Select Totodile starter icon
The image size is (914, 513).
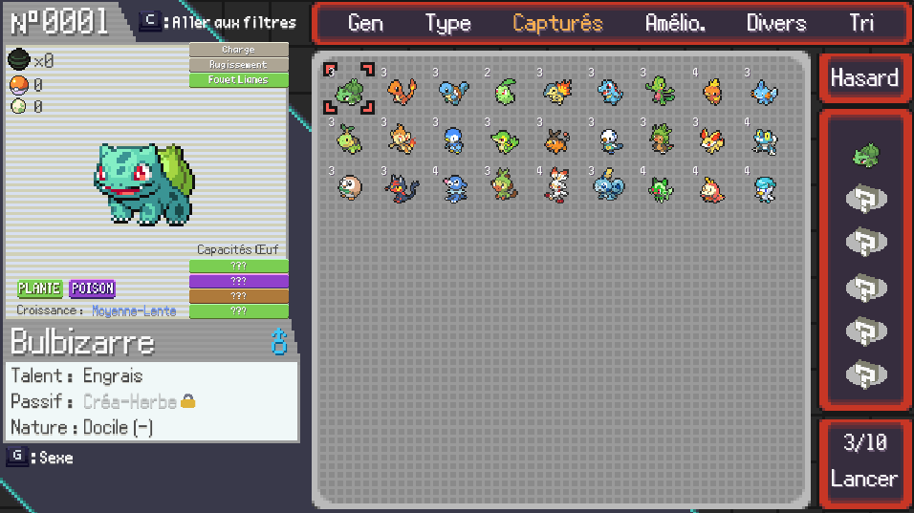(x=610, y=92)
